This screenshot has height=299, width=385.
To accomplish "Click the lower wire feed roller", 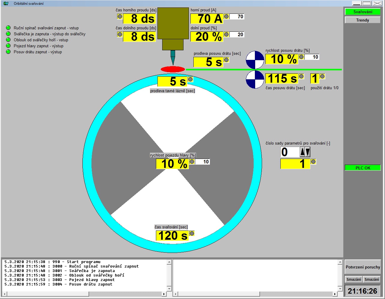I will coord(255,80).
